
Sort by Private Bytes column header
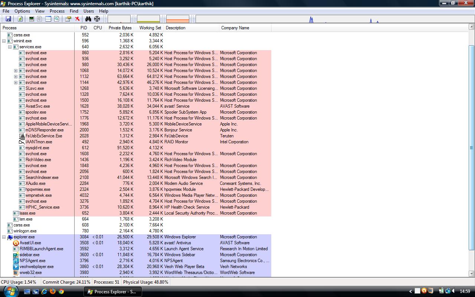[120, 28]
